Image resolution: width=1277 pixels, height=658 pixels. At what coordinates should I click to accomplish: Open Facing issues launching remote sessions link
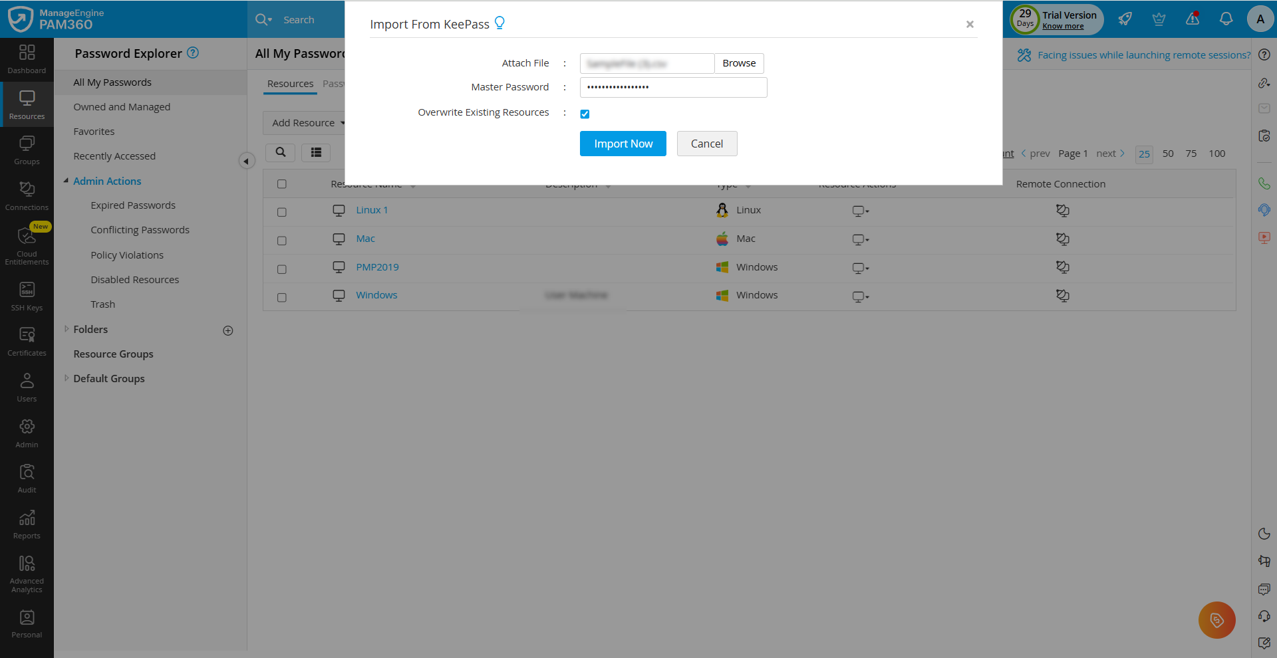coord(1144,55)
